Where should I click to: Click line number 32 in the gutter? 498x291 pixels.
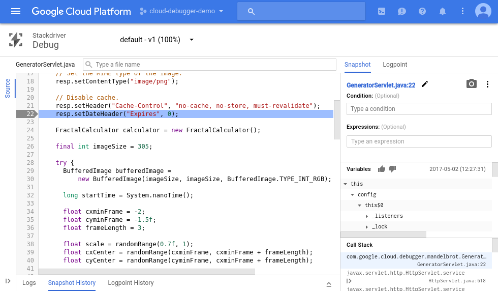30,195
